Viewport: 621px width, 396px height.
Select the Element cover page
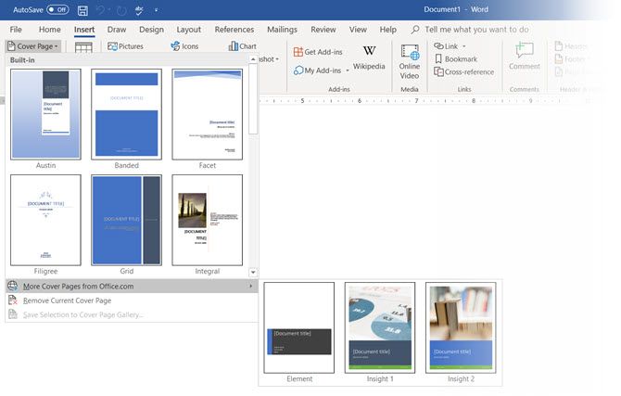(x=299, y=327)
